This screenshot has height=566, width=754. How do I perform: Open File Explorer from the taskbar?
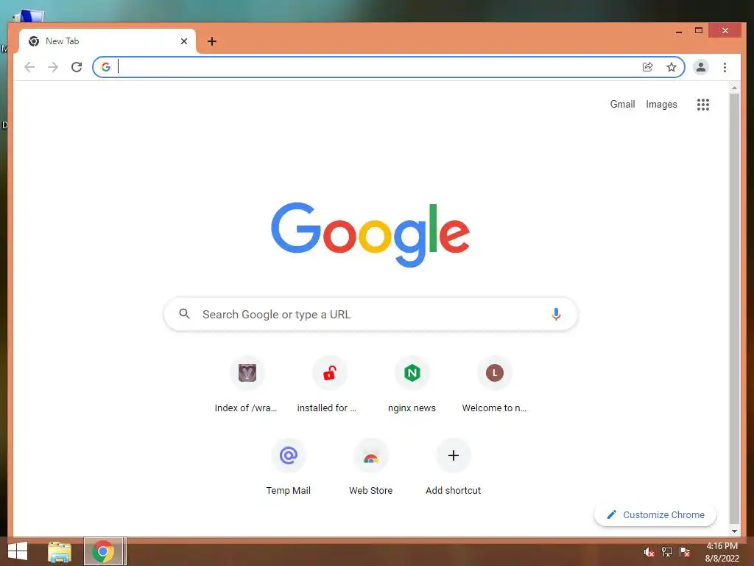[60, 551]
